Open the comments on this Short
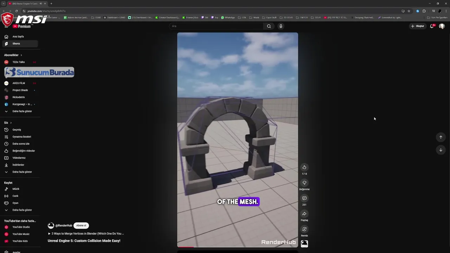Image resolution: width=450 pixels, height=253 pixels. pos(304,198)
